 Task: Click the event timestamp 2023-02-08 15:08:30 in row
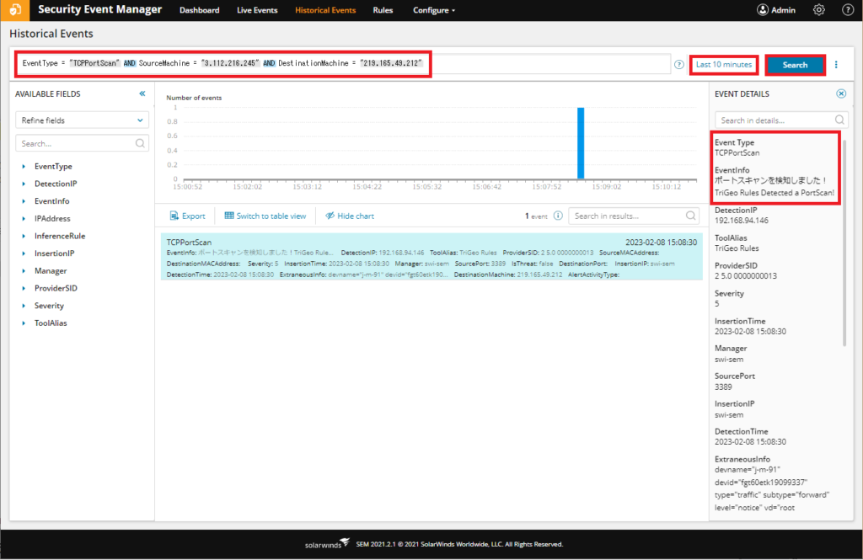coord(661,242)
